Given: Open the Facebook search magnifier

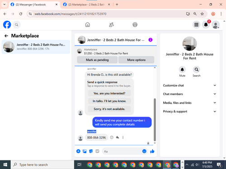Looking at the screenshot, I should pos(17,25).
